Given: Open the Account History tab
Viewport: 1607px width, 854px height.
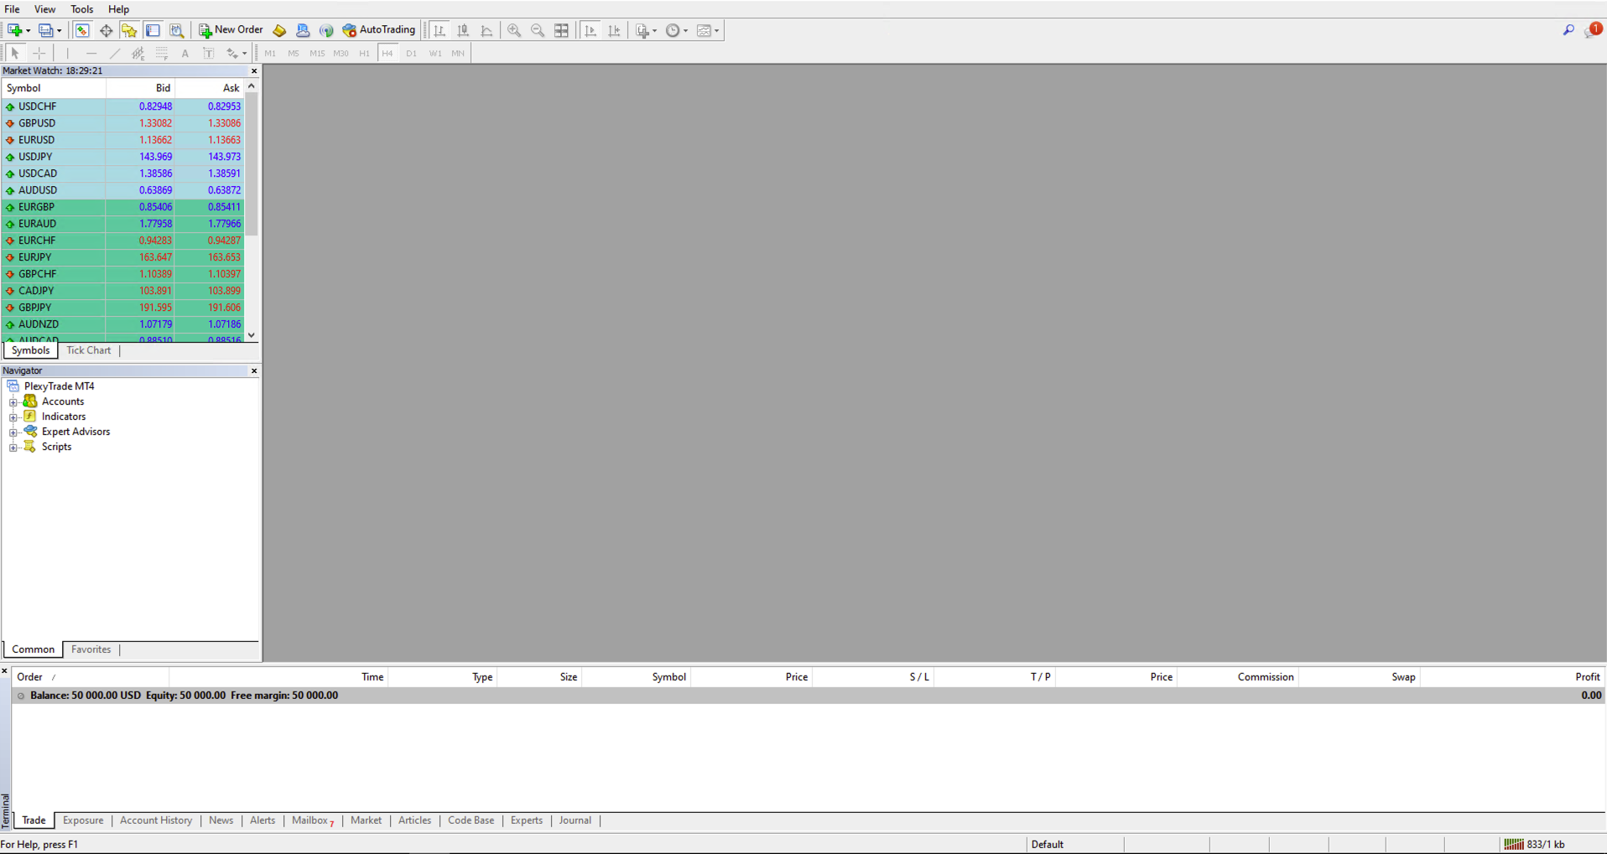Looking at the screenshot, I should tap(156, 820).
